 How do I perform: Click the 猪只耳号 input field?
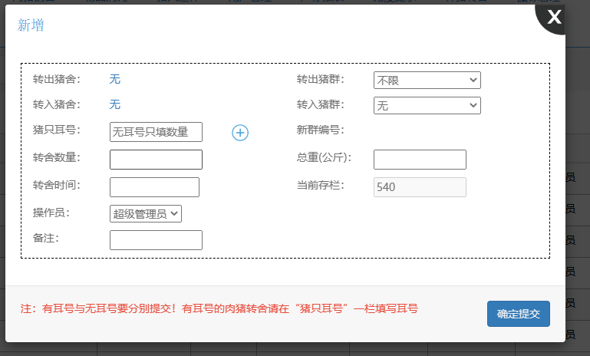pos(156,132)
